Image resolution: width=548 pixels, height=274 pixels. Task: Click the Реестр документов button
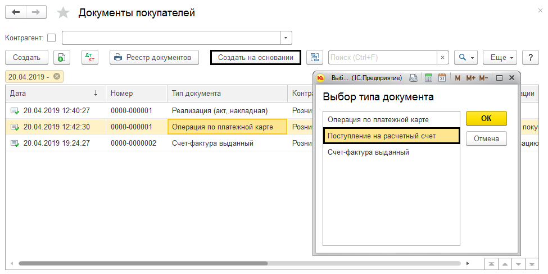[154, 57]
